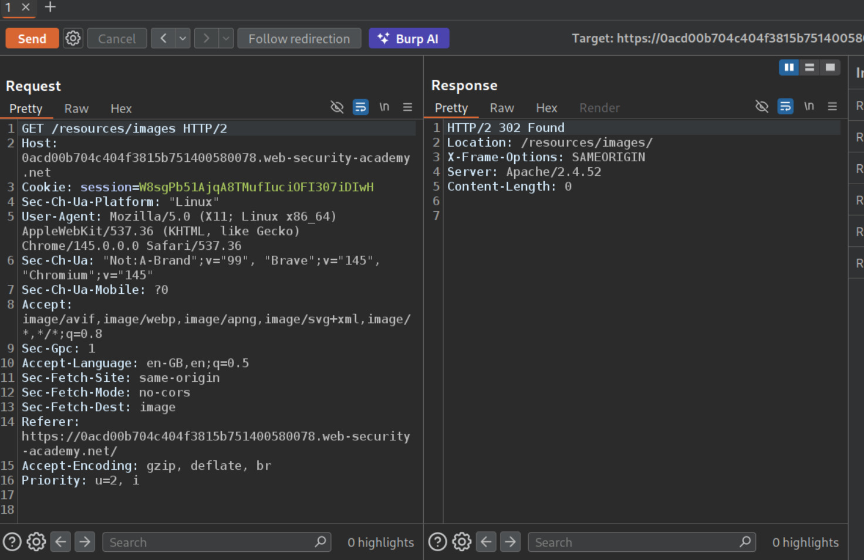864x560 pixels.
Task: Send the HTTP request
Action: click(32, 39)
